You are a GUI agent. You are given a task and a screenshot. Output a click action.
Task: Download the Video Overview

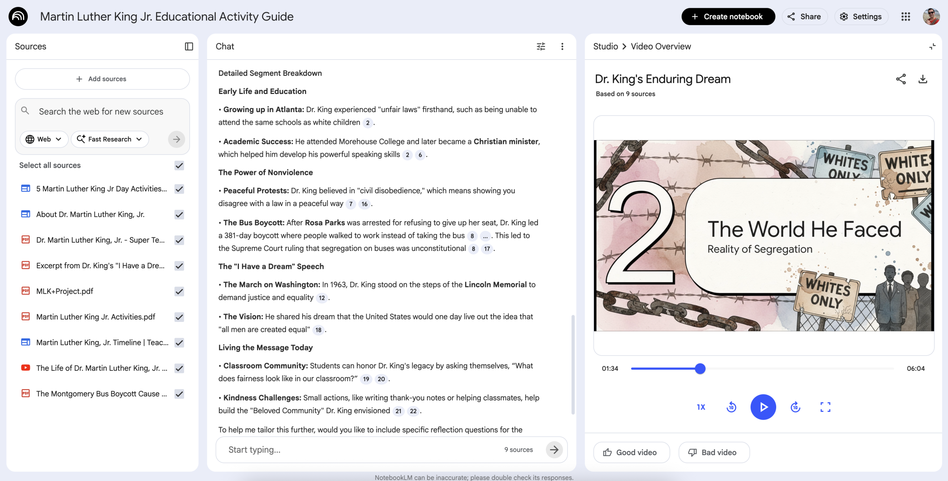point(922,79)
